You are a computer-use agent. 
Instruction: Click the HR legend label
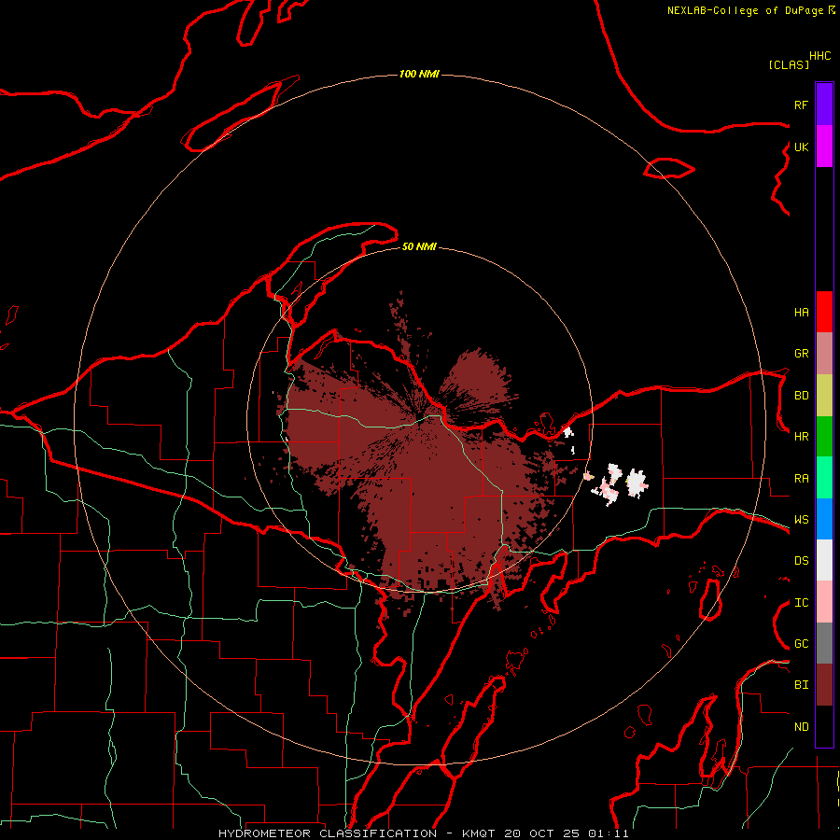802,437
